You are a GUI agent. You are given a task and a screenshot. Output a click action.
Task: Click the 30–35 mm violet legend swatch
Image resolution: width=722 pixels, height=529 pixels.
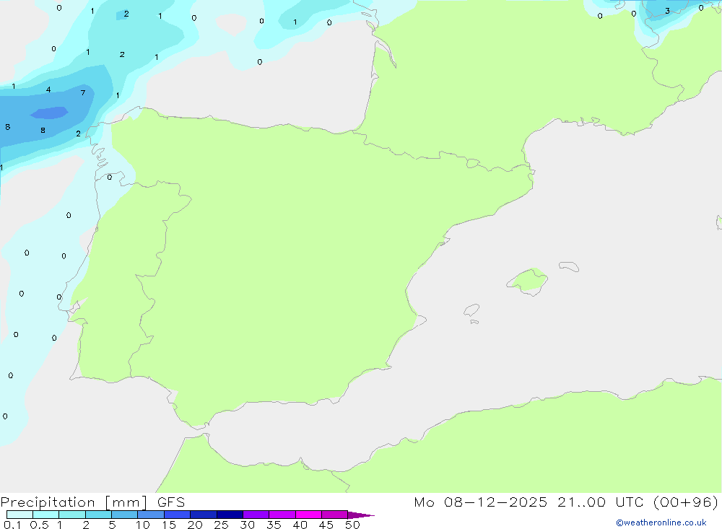(256, 515)
